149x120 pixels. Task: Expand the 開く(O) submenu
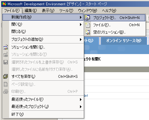coord(43,24)
